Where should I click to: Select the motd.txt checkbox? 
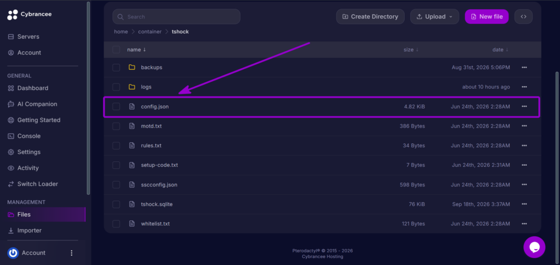[116, 126]
